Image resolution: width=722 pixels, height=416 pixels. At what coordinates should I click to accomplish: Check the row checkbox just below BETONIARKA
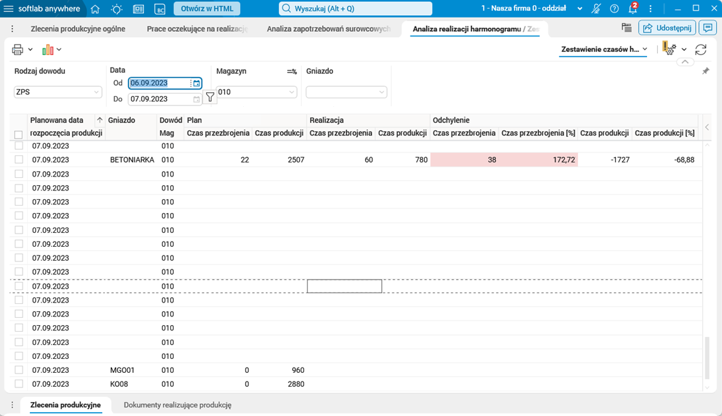pyautogui.click(x=19, y=174)
